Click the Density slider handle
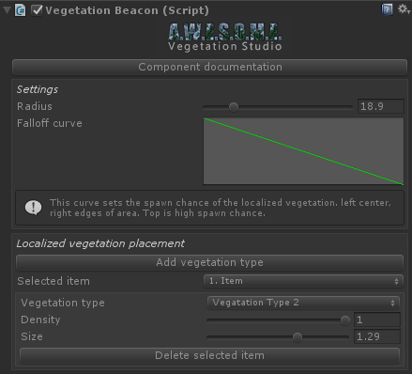Viewport: 412px width, 374px height. (345, 320)
